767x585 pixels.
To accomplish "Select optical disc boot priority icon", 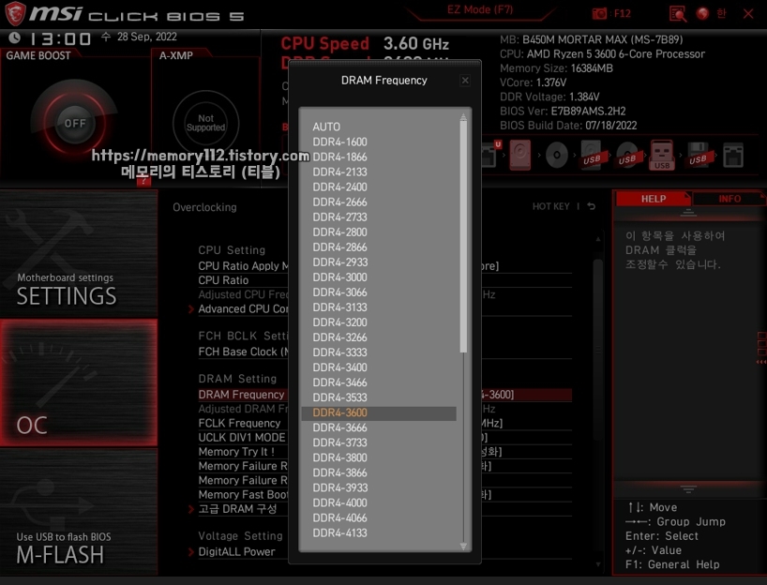I will coord(557,156).
